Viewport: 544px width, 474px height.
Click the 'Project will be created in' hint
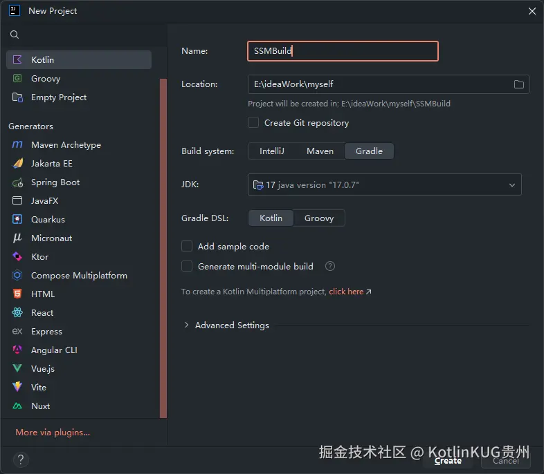tap(349, 104)
